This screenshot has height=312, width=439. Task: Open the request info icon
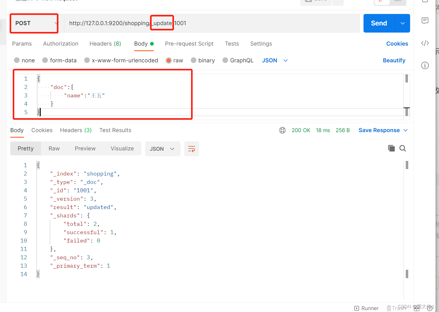(425, 65)
